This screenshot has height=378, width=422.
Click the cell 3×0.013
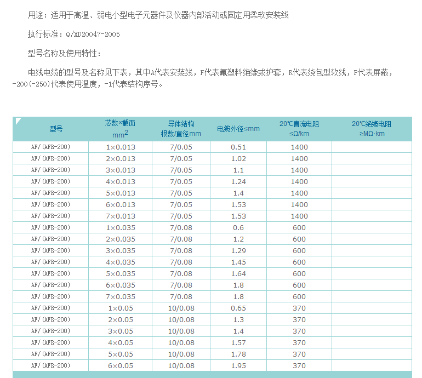click(121, 170)
